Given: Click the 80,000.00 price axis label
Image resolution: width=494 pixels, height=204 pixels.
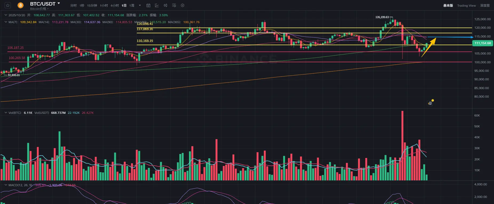Looking at the screenshot, I should [482, 97].
